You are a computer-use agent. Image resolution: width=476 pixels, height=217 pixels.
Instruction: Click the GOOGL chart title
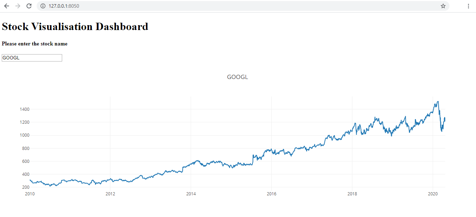pos(237,77)
